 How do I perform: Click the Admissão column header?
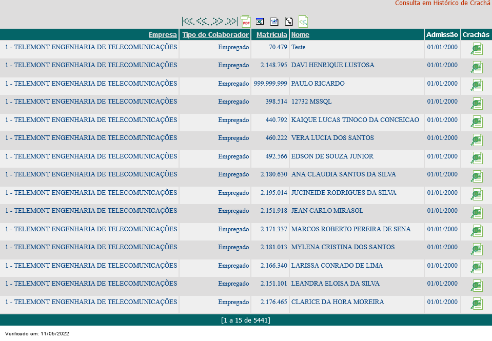[x=442, y=34]
